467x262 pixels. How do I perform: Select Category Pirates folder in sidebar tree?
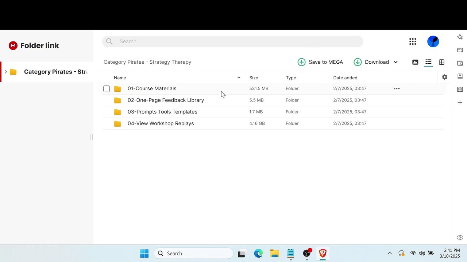(x=47, y=72)
